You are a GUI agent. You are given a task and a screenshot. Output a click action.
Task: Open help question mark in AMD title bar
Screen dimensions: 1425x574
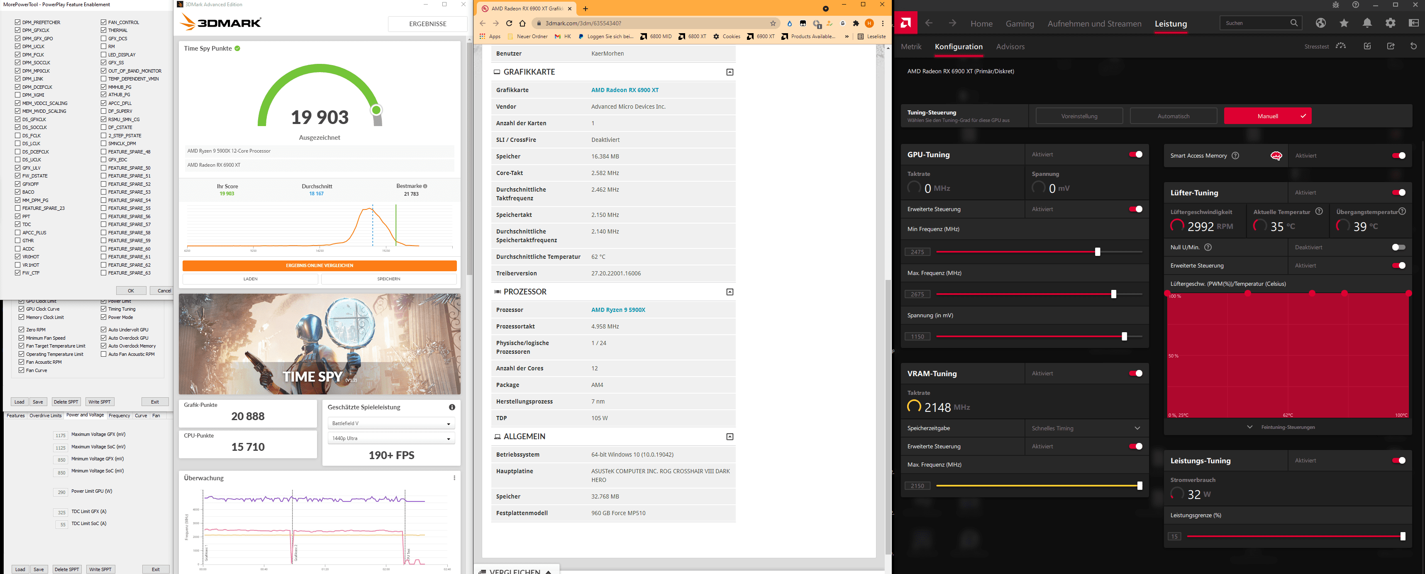pyautogui.click(x=1355, y=5)
